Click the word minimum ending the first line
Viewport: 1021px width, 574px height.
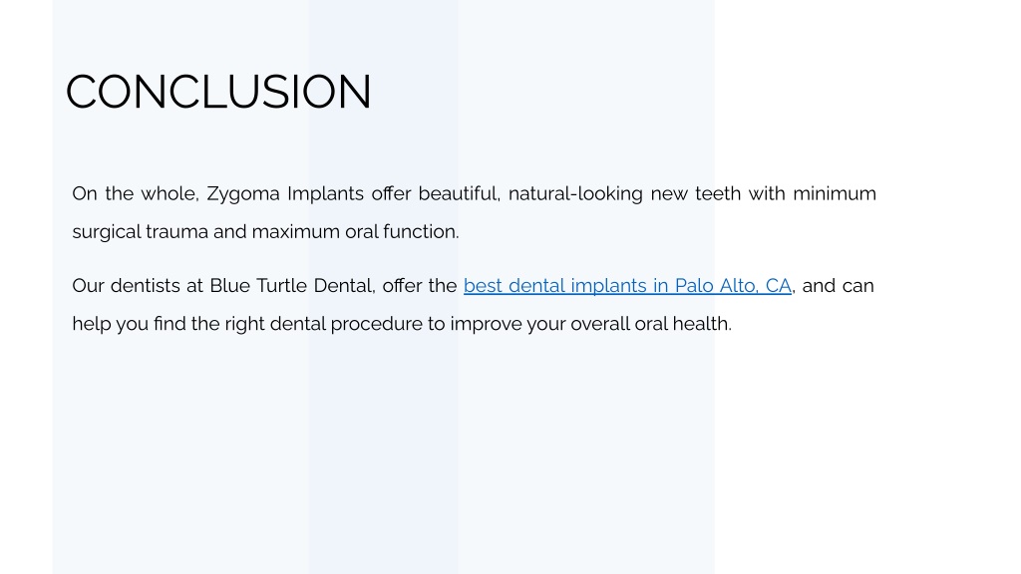point(835,194)
